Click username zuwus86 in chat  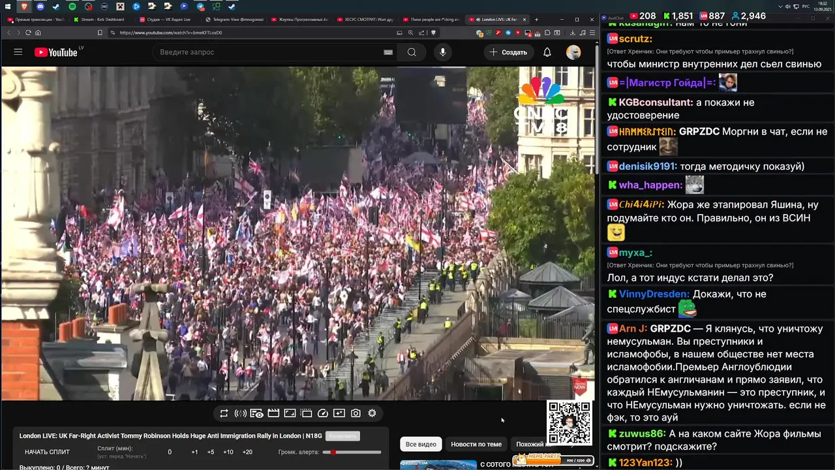642,434
